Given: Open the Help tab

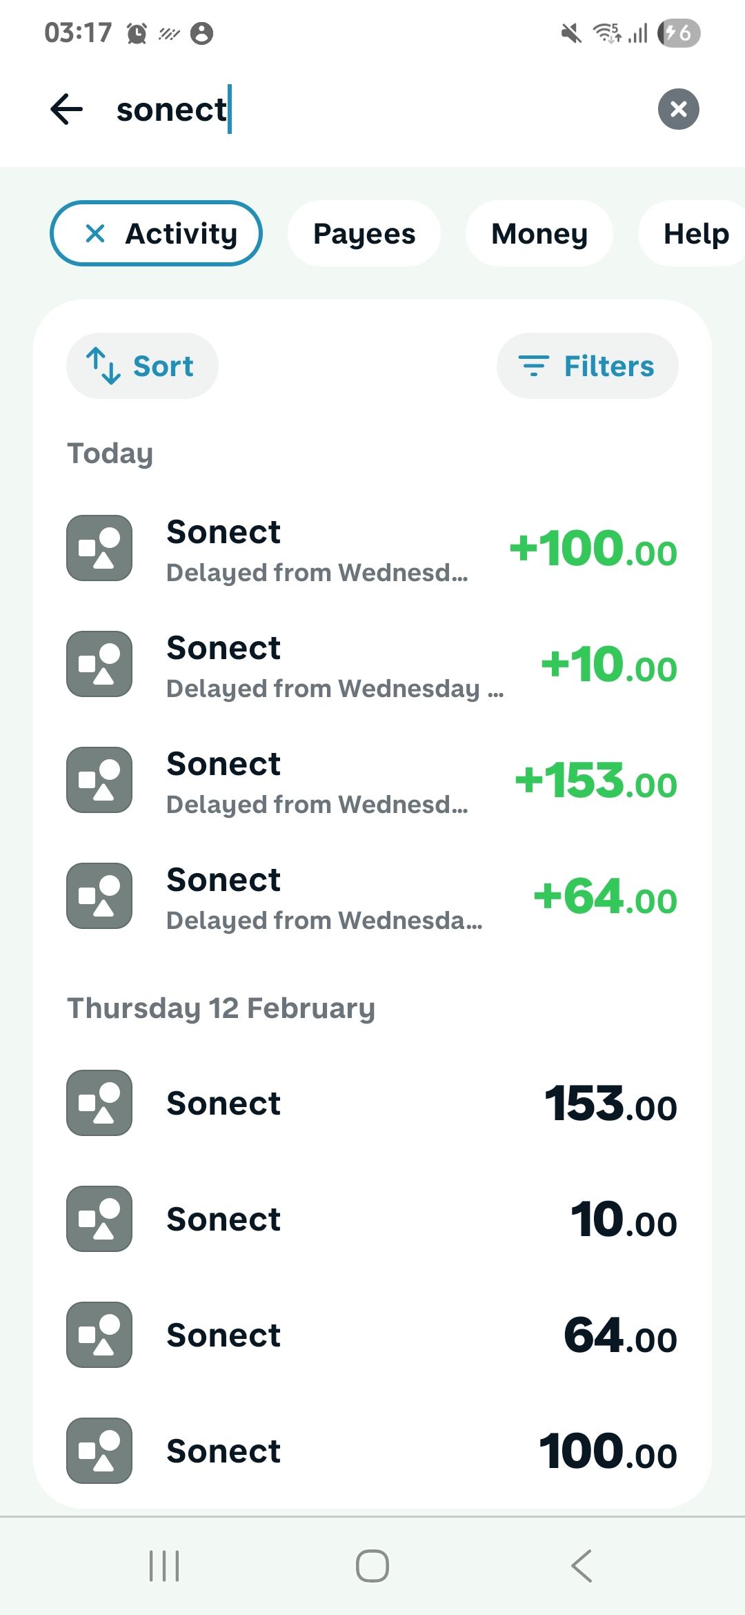Looking at the screenshot, I should [x=694, y=233].
